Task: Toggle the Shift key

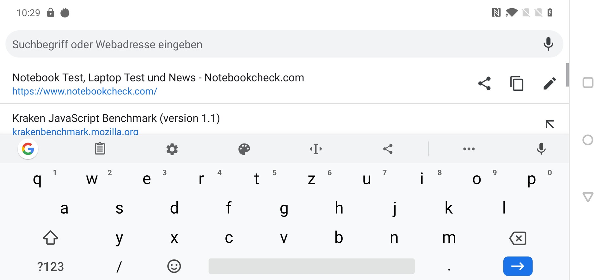Action: coord(51,238)
